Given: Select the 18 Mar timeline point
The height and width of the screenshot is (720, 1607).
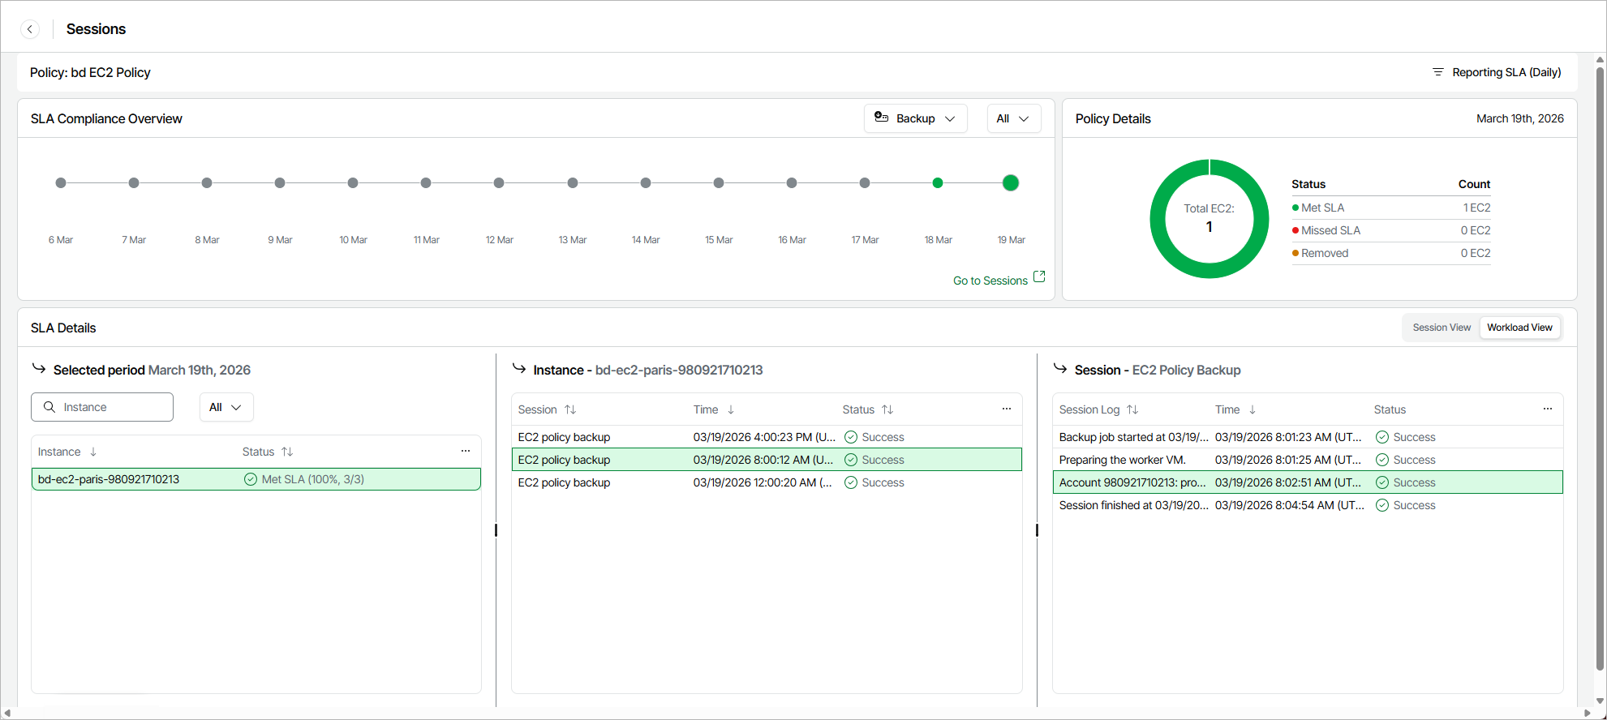Looking at the screenshot, I should point(938,183).
